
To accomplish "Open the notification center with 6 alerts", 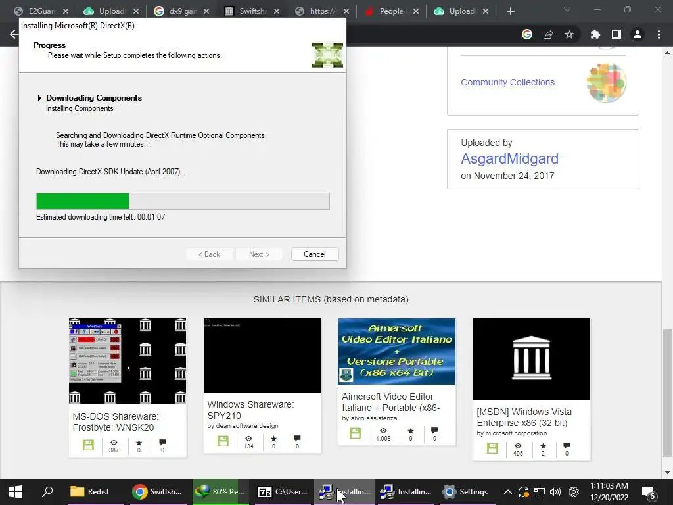I will (x=648, y=492).
